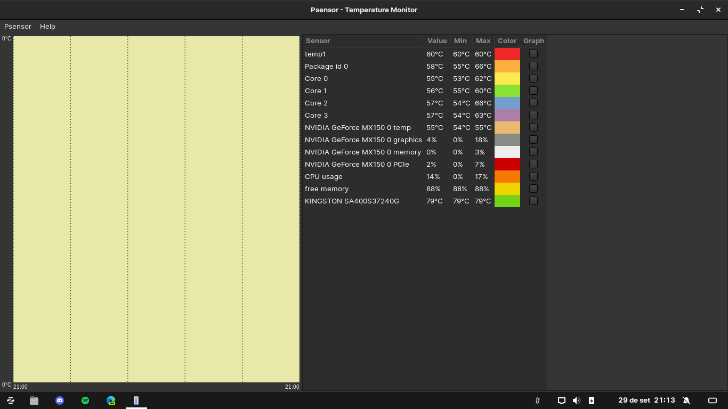Open the display tray icon
This screenshot has width=728, height=409.
[x=561, y=400]
